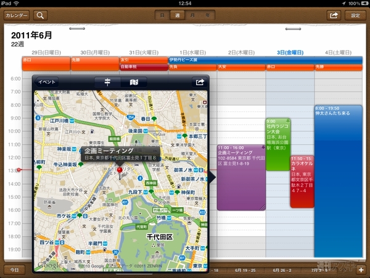Select 31日(火曜日) day header
The width and height of the screenshot is (370, 278).
pyautogui.click(x=144, y=53)
